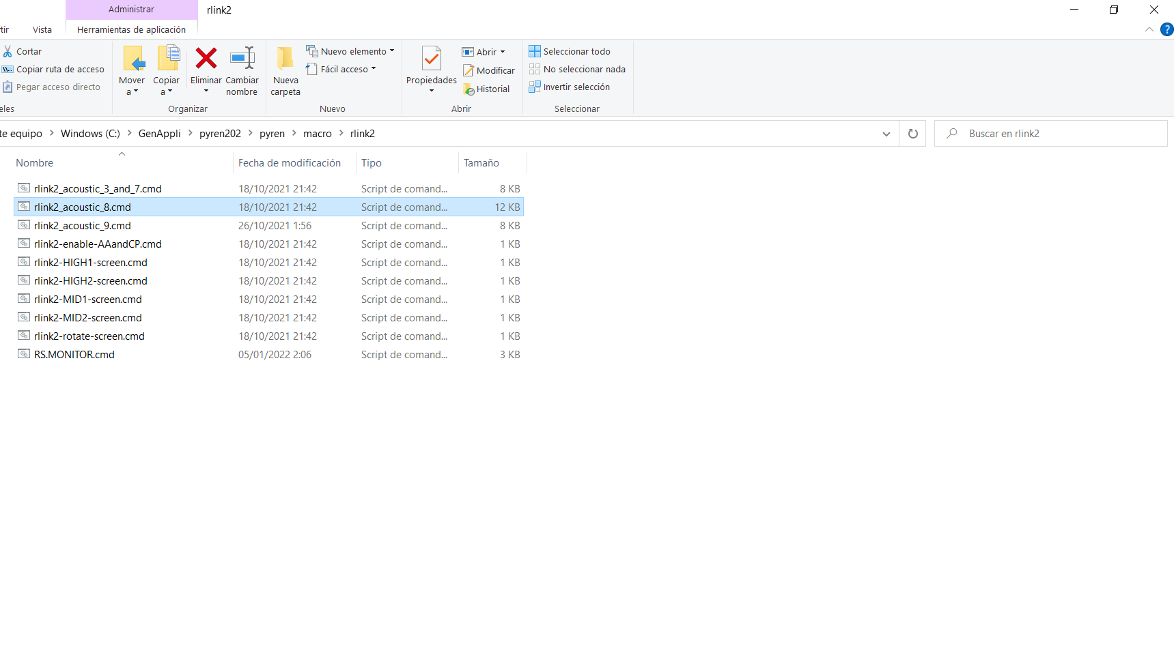This screenshot has height=670, width=1174.
Task: Open Propiedades checkmark icon
Action: pyautogui.click(x=432, y=59)
